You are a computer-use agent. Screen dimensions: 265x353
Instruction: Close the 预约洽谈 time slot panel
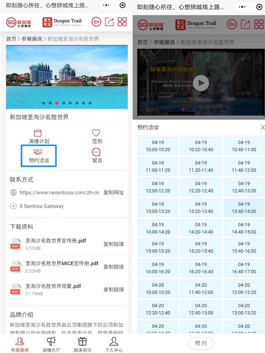[262, 127]
